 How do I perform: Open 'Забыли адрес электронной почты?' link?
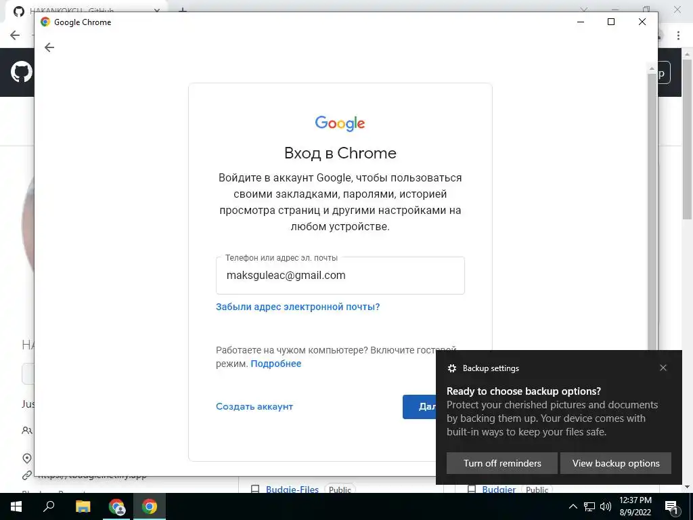point(298,307)
